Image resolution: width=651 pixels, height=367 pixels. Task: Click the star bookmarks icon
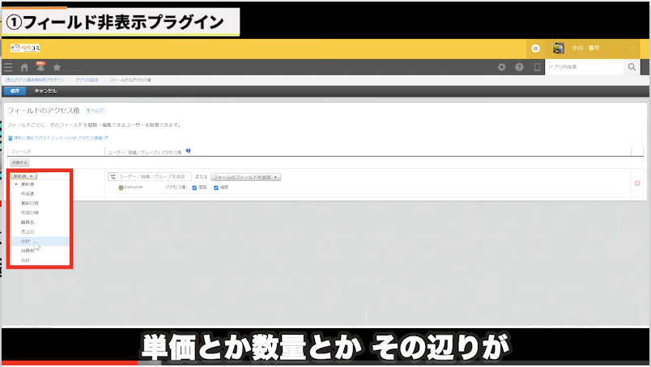pyautogui.click(x=57, y=67)
